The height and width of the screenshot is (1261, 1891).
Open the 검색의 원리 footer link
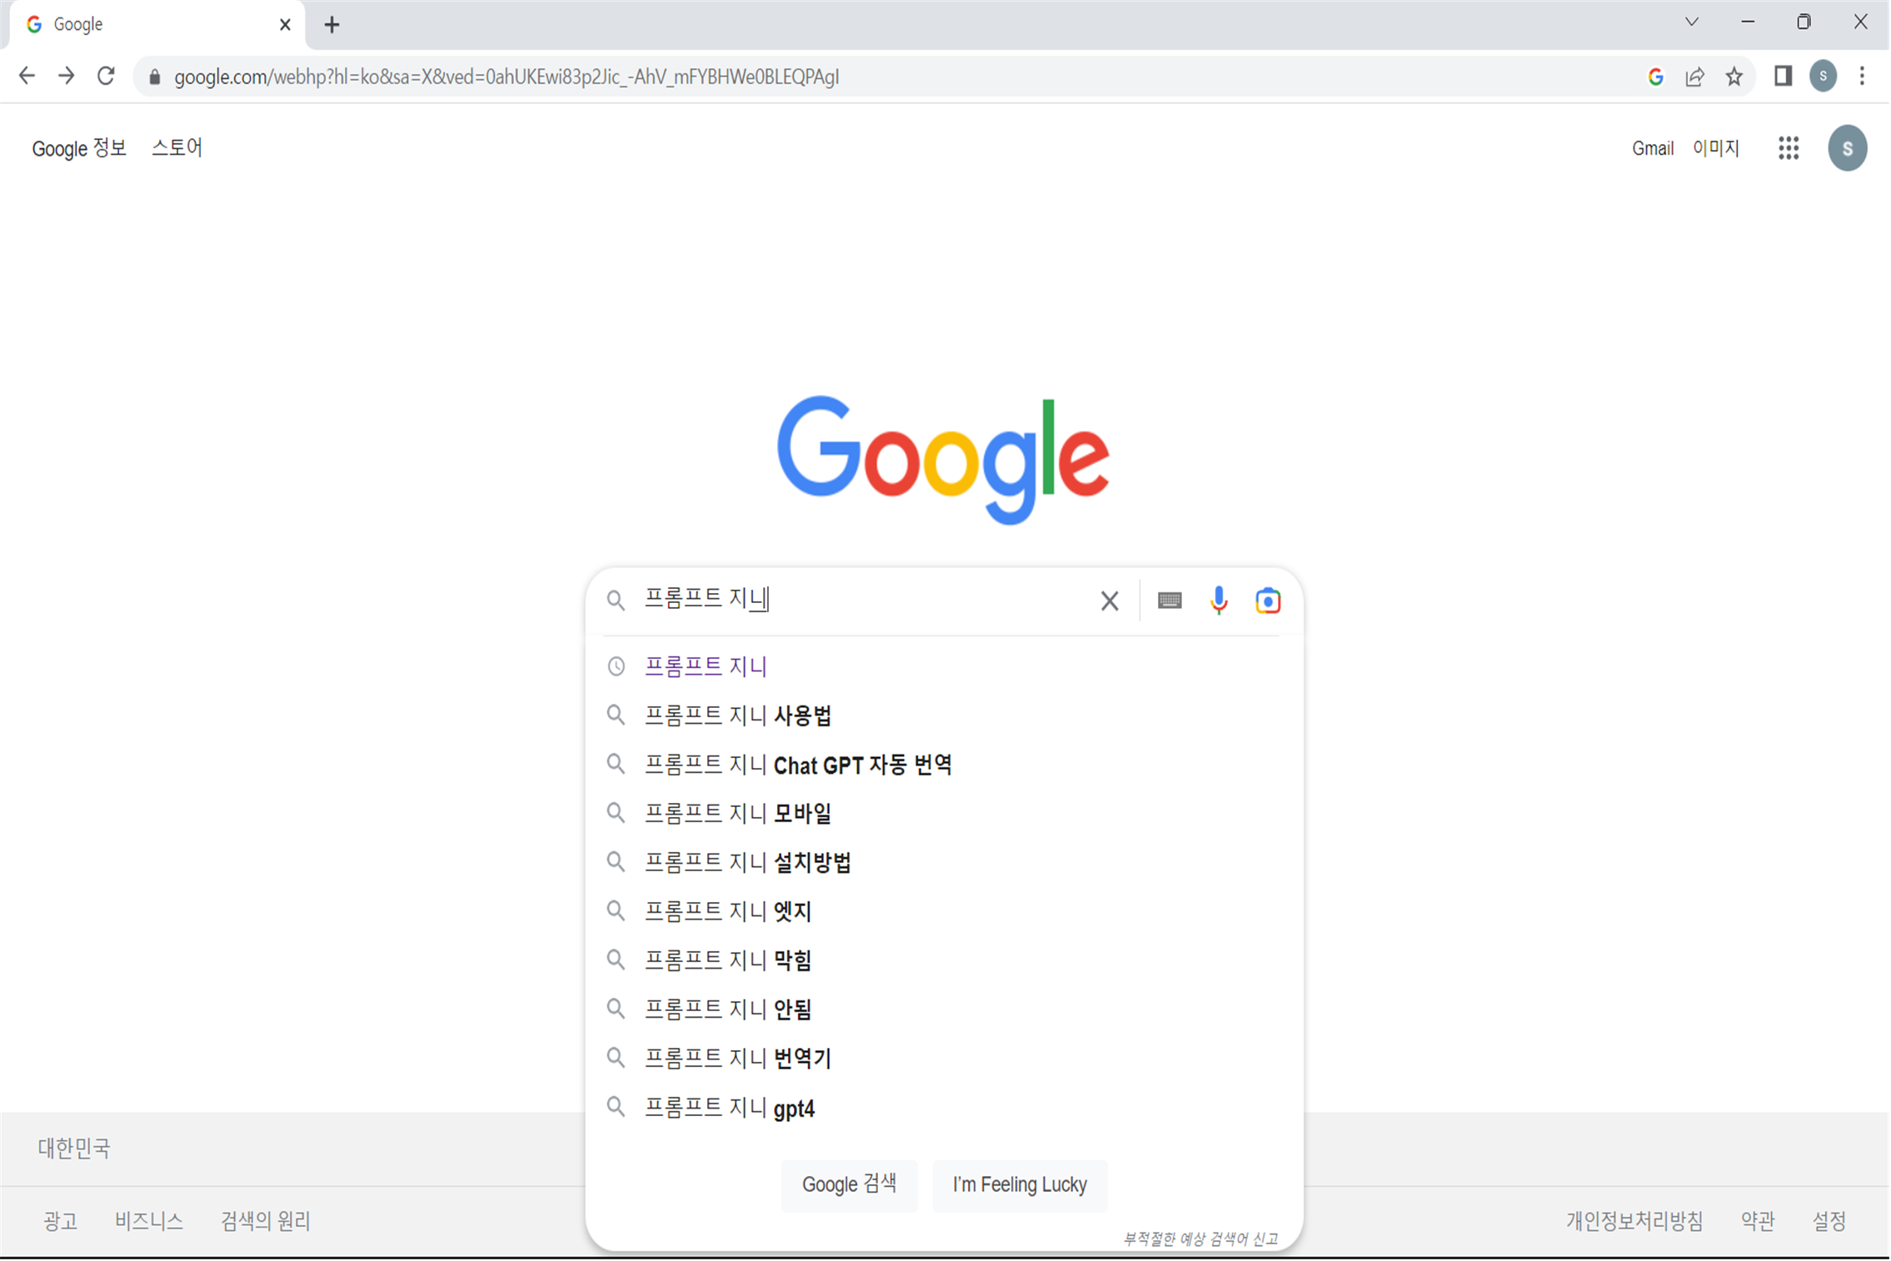[x=265, y=1221]
